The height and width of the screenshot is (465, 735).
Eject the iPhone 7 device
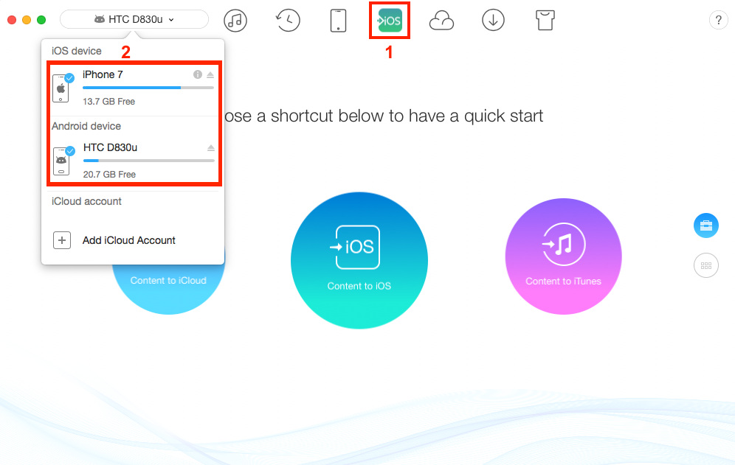(x=210, y=74)
